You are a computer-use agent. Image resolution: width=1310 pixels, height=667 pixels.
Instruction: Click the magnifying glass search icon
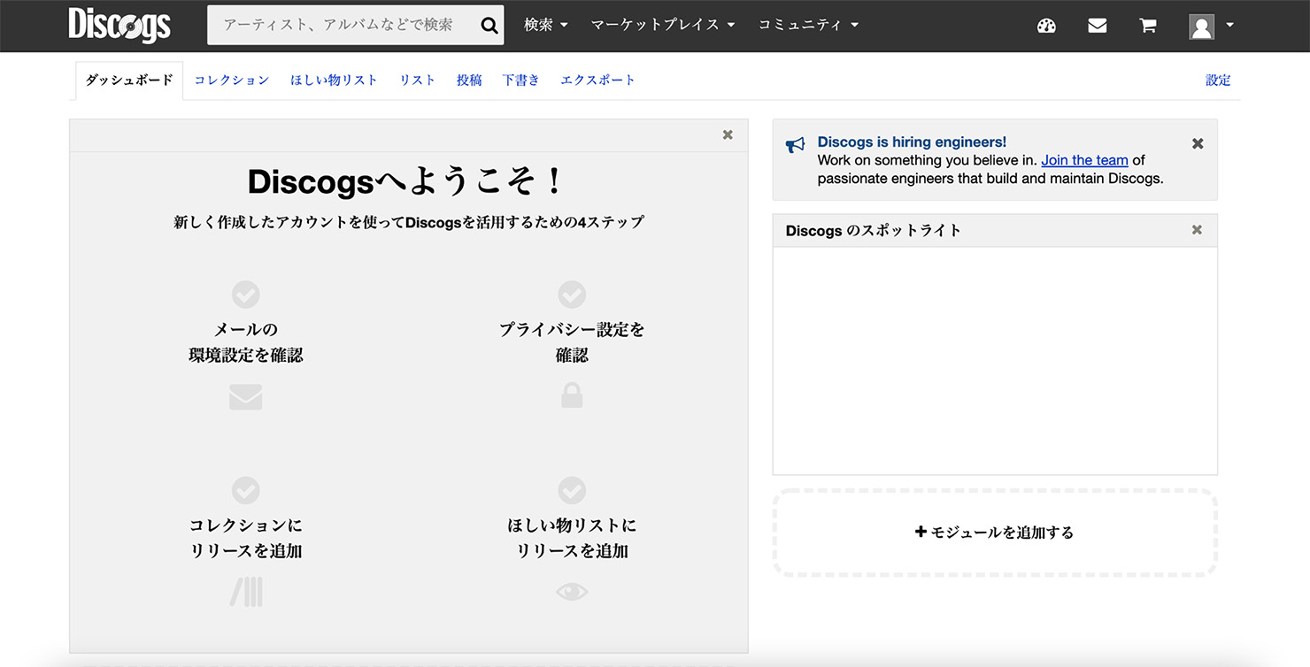click(x=489, y=26)
